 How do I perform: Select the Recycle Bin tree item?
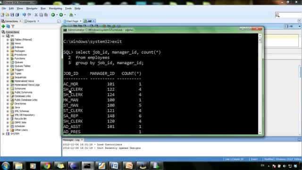tap(20, 119)
